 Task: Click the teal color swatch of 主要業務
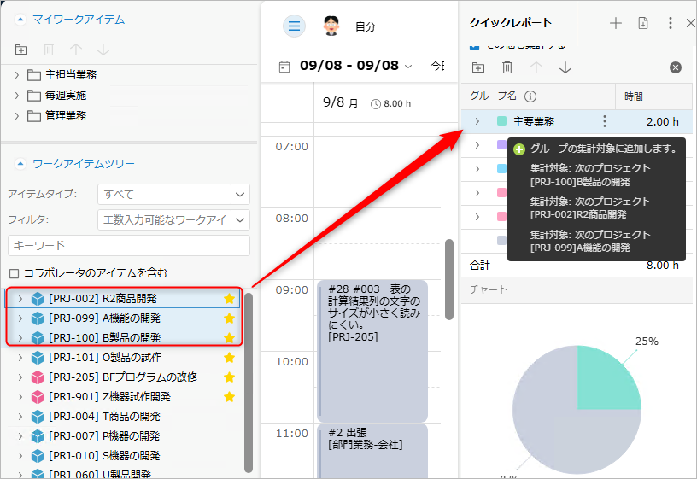point(501,121)
